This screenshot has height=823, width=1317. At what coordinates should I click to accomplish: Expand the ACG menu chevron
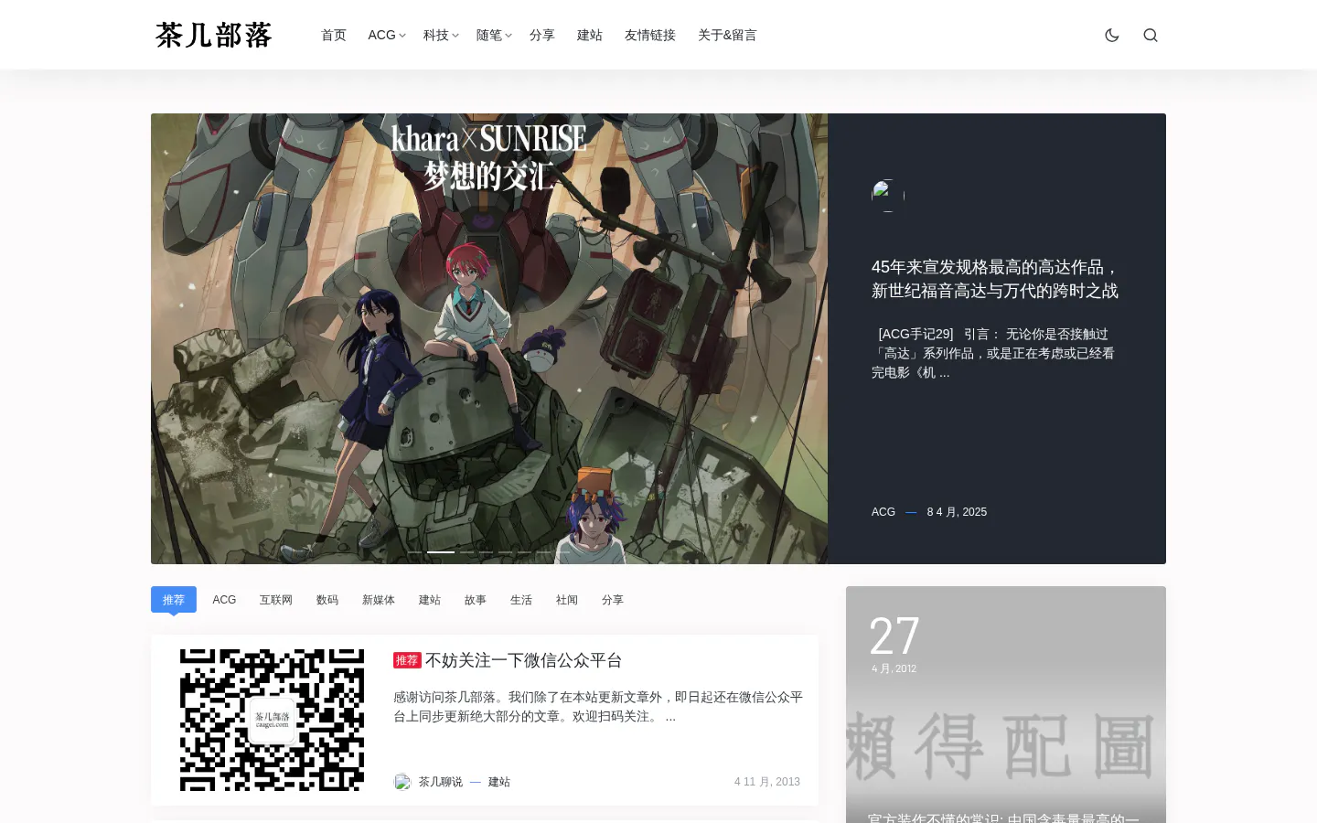(402, 36)
